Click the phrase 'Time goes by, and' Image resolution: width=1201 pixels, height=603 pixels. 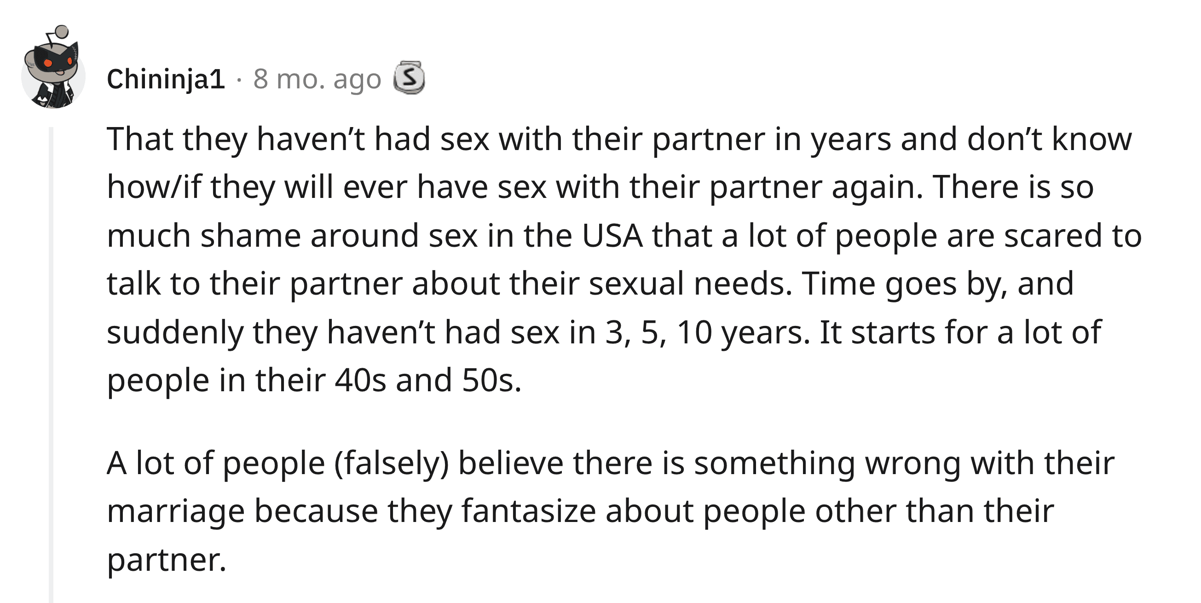click(938, 284)
